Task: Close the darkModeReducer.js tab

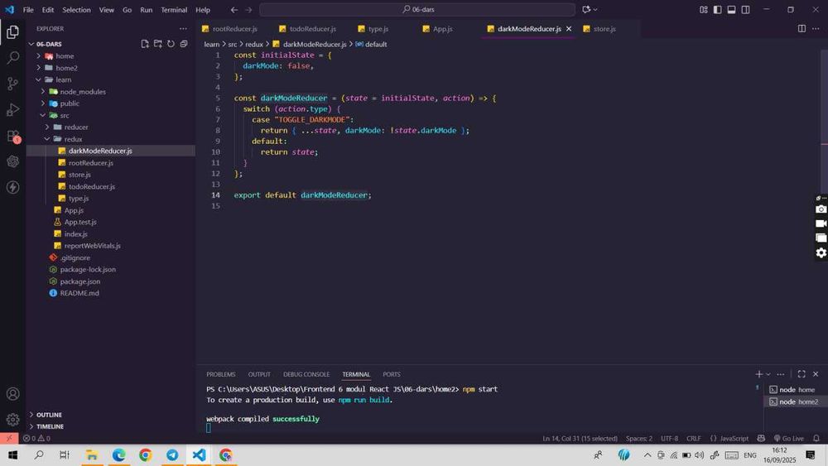Action: [569, 28]
